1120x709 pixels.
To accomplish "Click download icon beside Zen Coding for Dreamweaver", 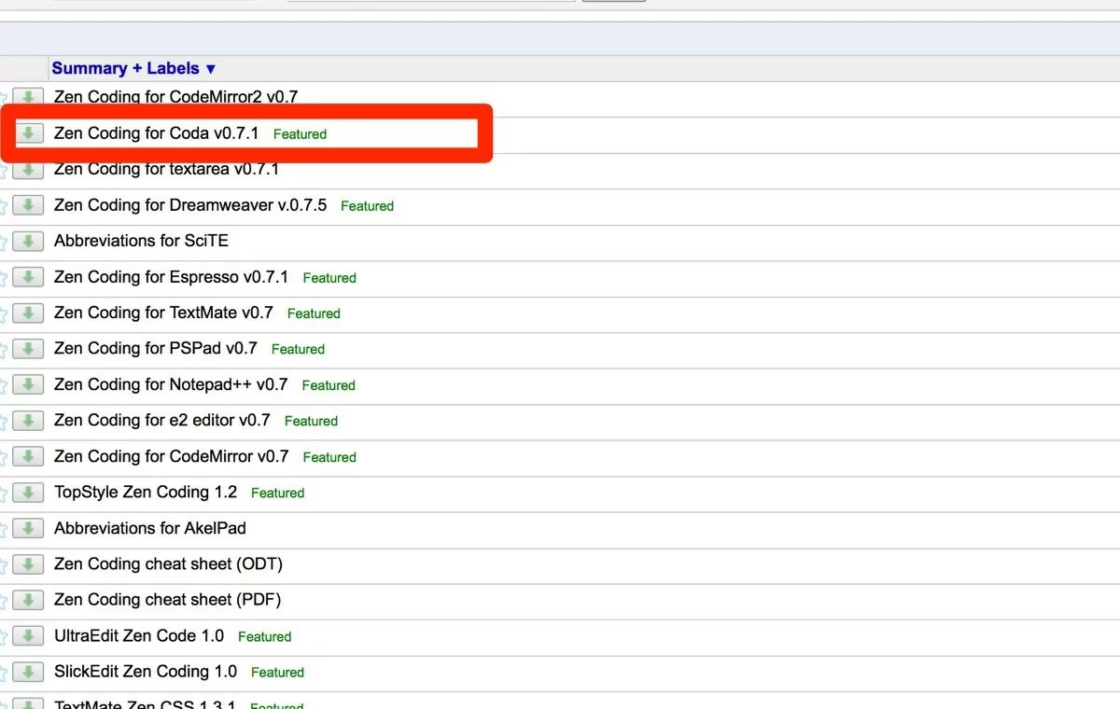I will click(28, 205).
